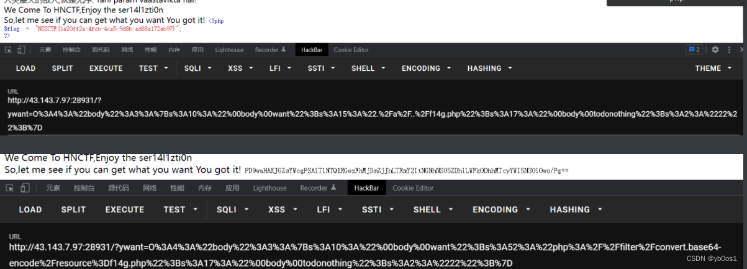
Task: Expand LFI dropdown in lower HackBar
Action: coord(328,209)
